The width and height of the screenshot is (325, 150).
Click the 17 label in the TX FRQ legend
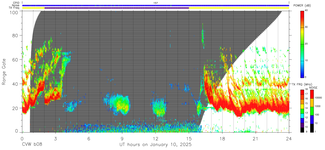click(306, 94)
